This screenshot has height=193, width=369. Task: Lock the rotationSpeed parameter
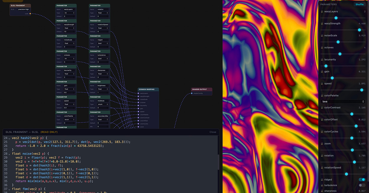pos(322,168)
